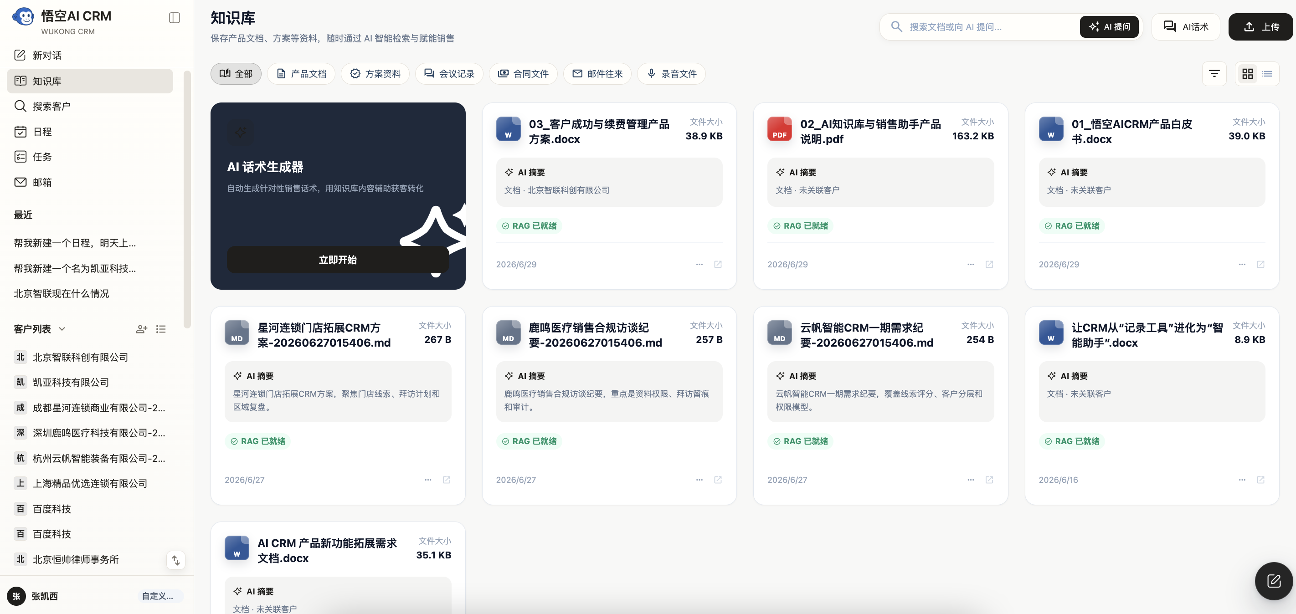
Task: Select the 全部 filter tab
Action: [236, 74]
